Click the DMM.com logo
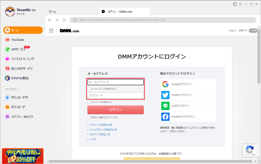 69,31
